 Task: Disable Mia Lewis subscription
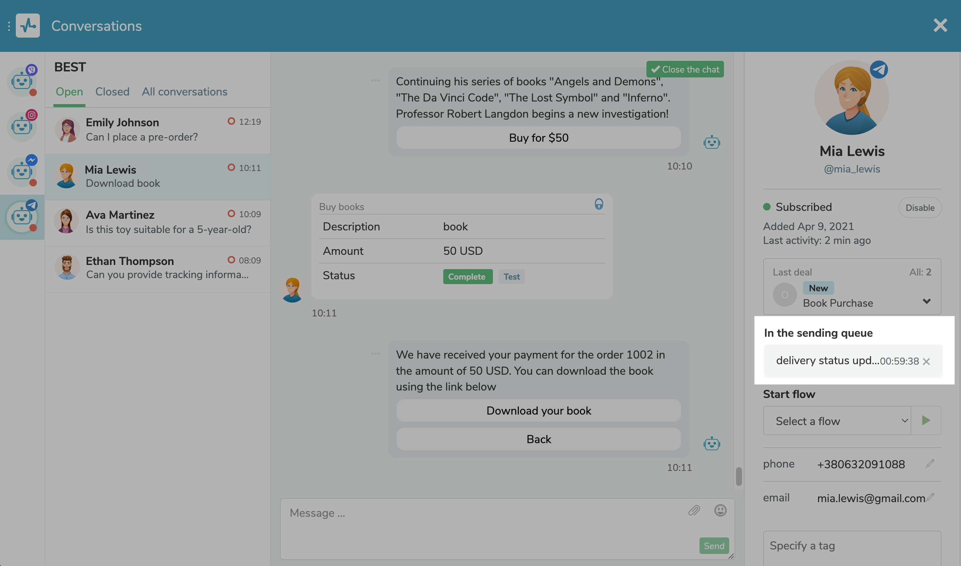919,207
